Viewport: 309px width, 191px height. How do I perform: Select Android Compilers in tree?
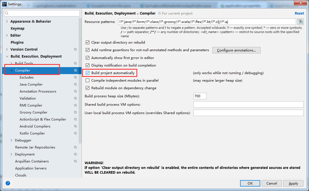point(35,126)
